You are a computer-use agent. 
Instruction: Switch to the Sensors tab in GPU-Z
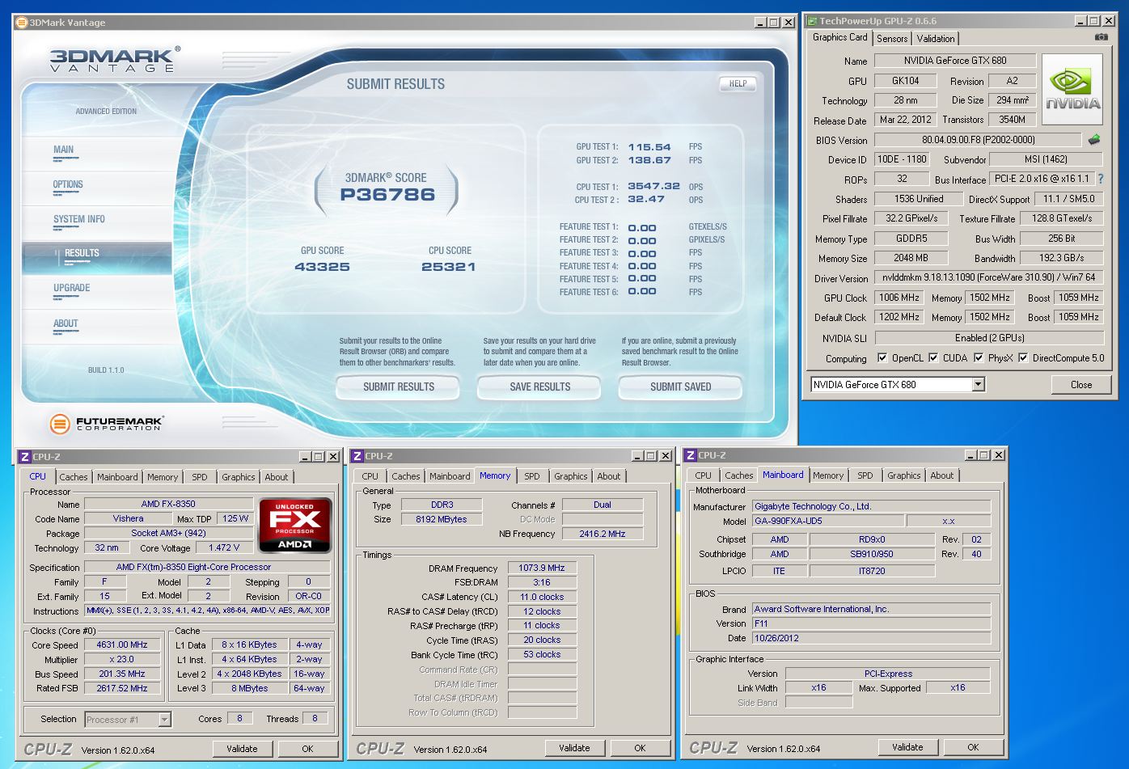[891, 39]
